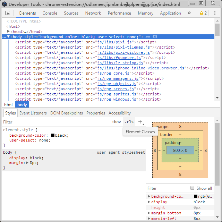
Task: Open the Network tab
Action: 93,13
